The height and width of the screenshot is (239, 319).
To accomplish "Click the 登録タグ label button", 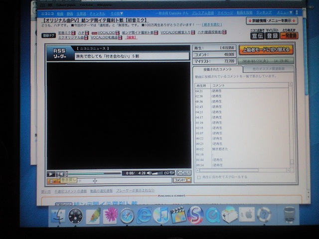I will (49, 35).
